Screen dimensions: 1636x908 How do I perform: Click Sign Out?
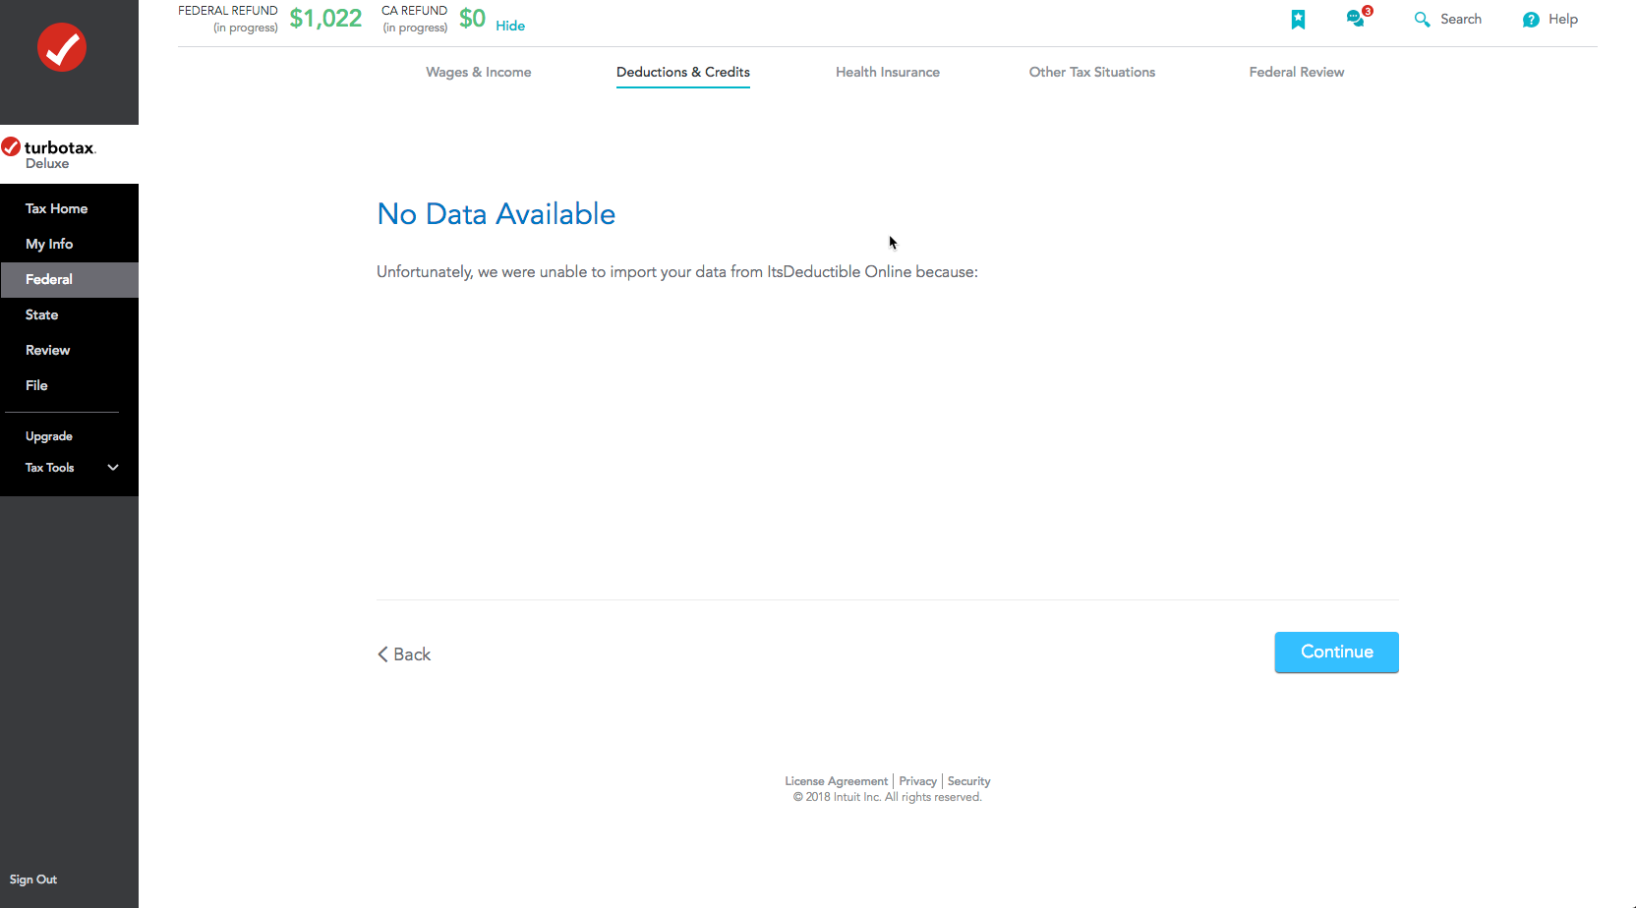tap(33, 880)
